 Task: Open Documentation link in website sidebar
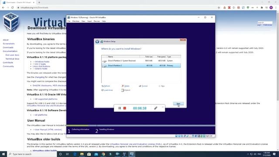click(10, 51)
